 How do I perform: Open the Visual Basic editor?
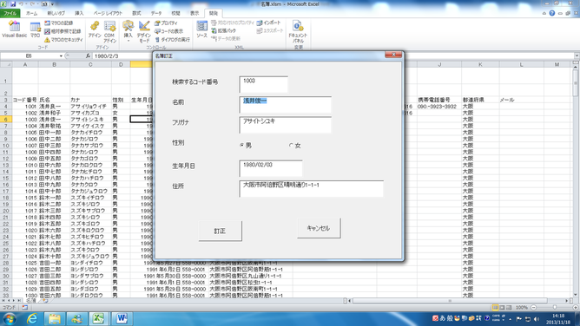click(14, 29)
